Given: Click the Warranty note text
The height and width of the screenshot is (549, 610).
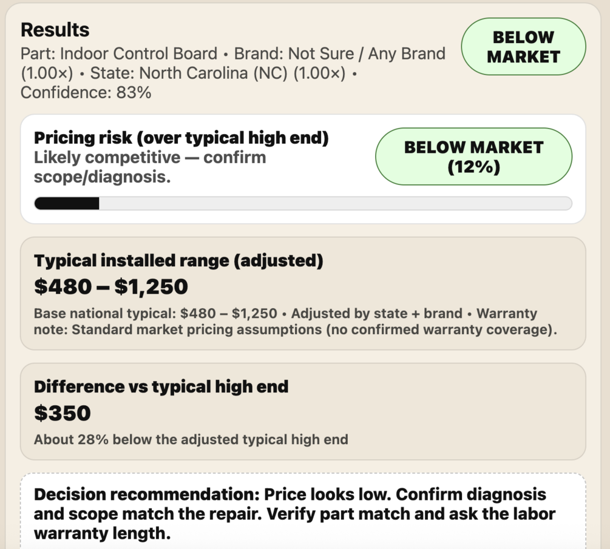Looking at the screenshot, I should pyautogui.click(x=296, y=330).
